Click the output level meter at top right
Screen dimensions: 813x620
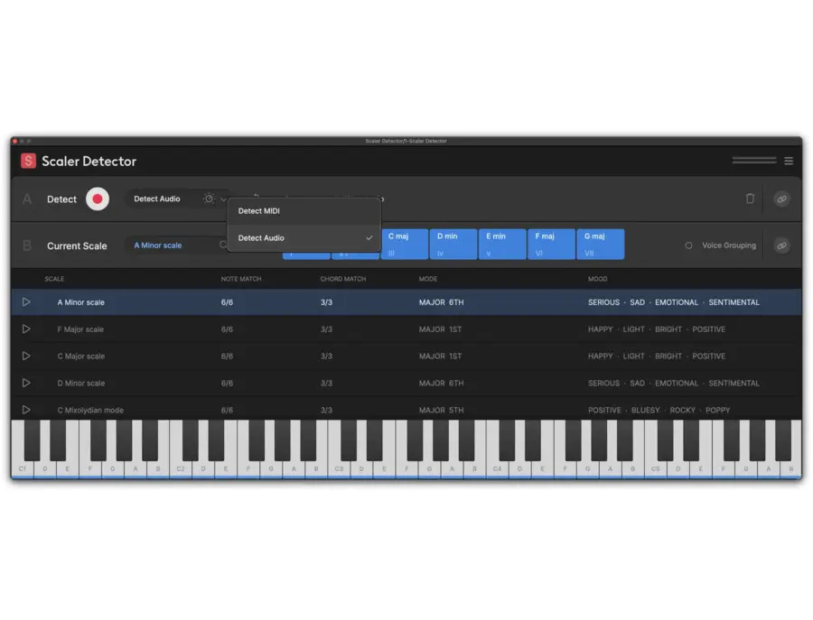754,161
